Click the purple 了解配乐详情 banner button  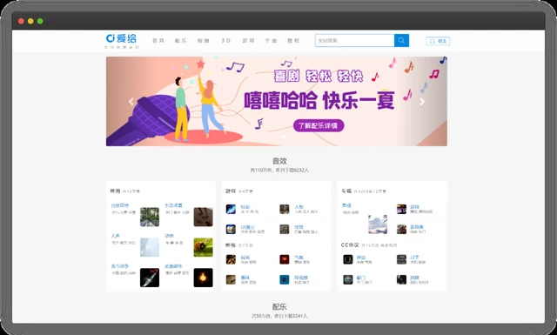319,125
